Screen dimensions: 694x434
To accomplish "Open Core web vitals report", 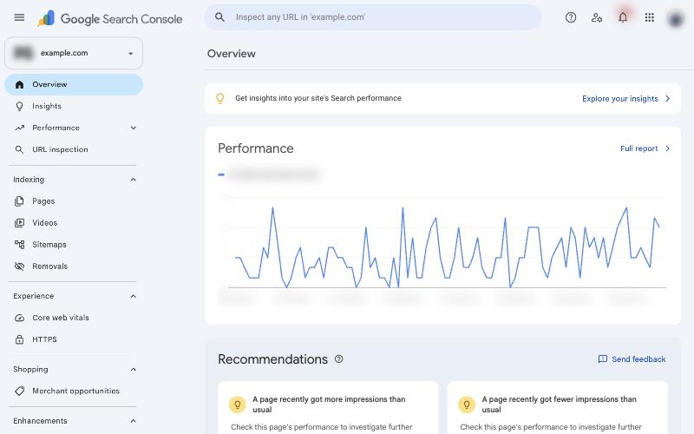I will 74,318.
